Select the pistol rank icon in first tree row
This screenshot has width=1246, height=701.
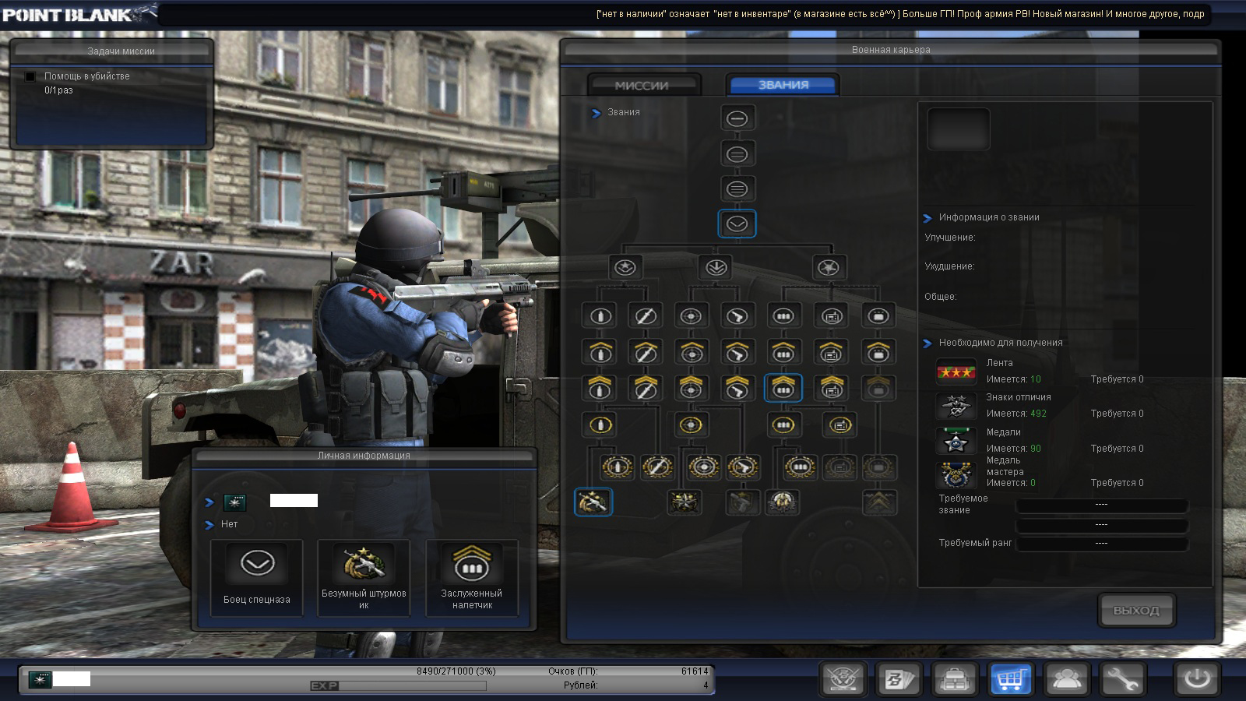(x=737, y=316)
